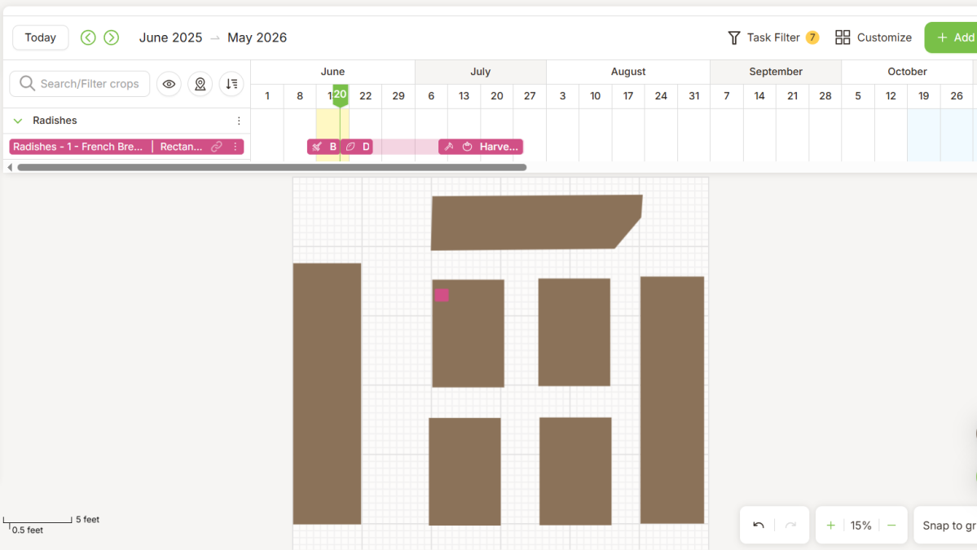Toggle crop visibility eye icon
The width and height of the screenshot is (977, 550).
169,84
